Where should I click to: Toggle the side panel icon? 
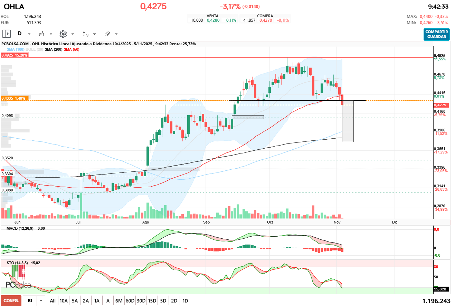point(7,34)
